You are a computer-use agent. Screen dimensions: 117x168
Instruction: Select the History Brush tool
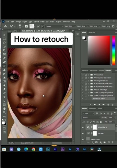click(x=4, y=74)
